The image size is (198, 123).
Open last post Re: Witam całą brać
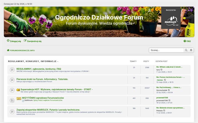pyautogui.click(x=169, y=67)
